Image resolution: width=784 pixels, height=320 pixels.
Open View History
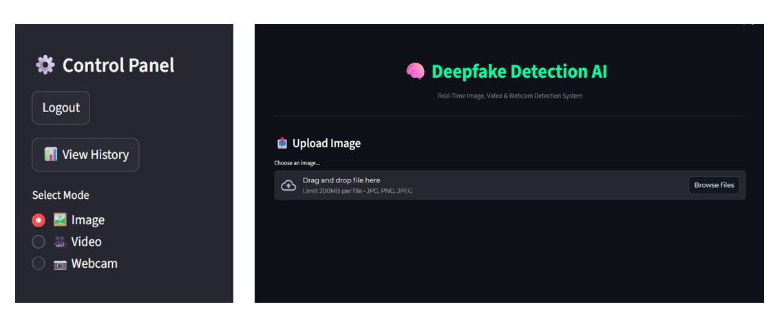tap(85, 155)
